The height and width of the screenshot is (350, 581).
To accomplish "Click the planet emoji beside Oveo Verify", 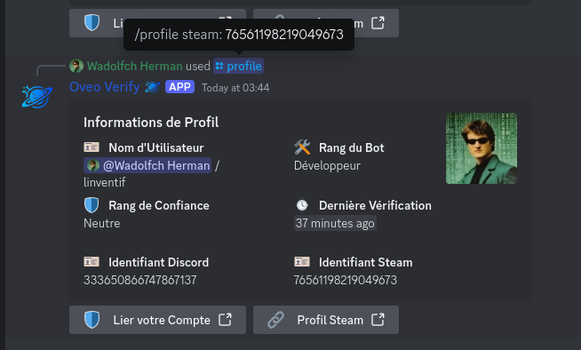I will (152, 87).
